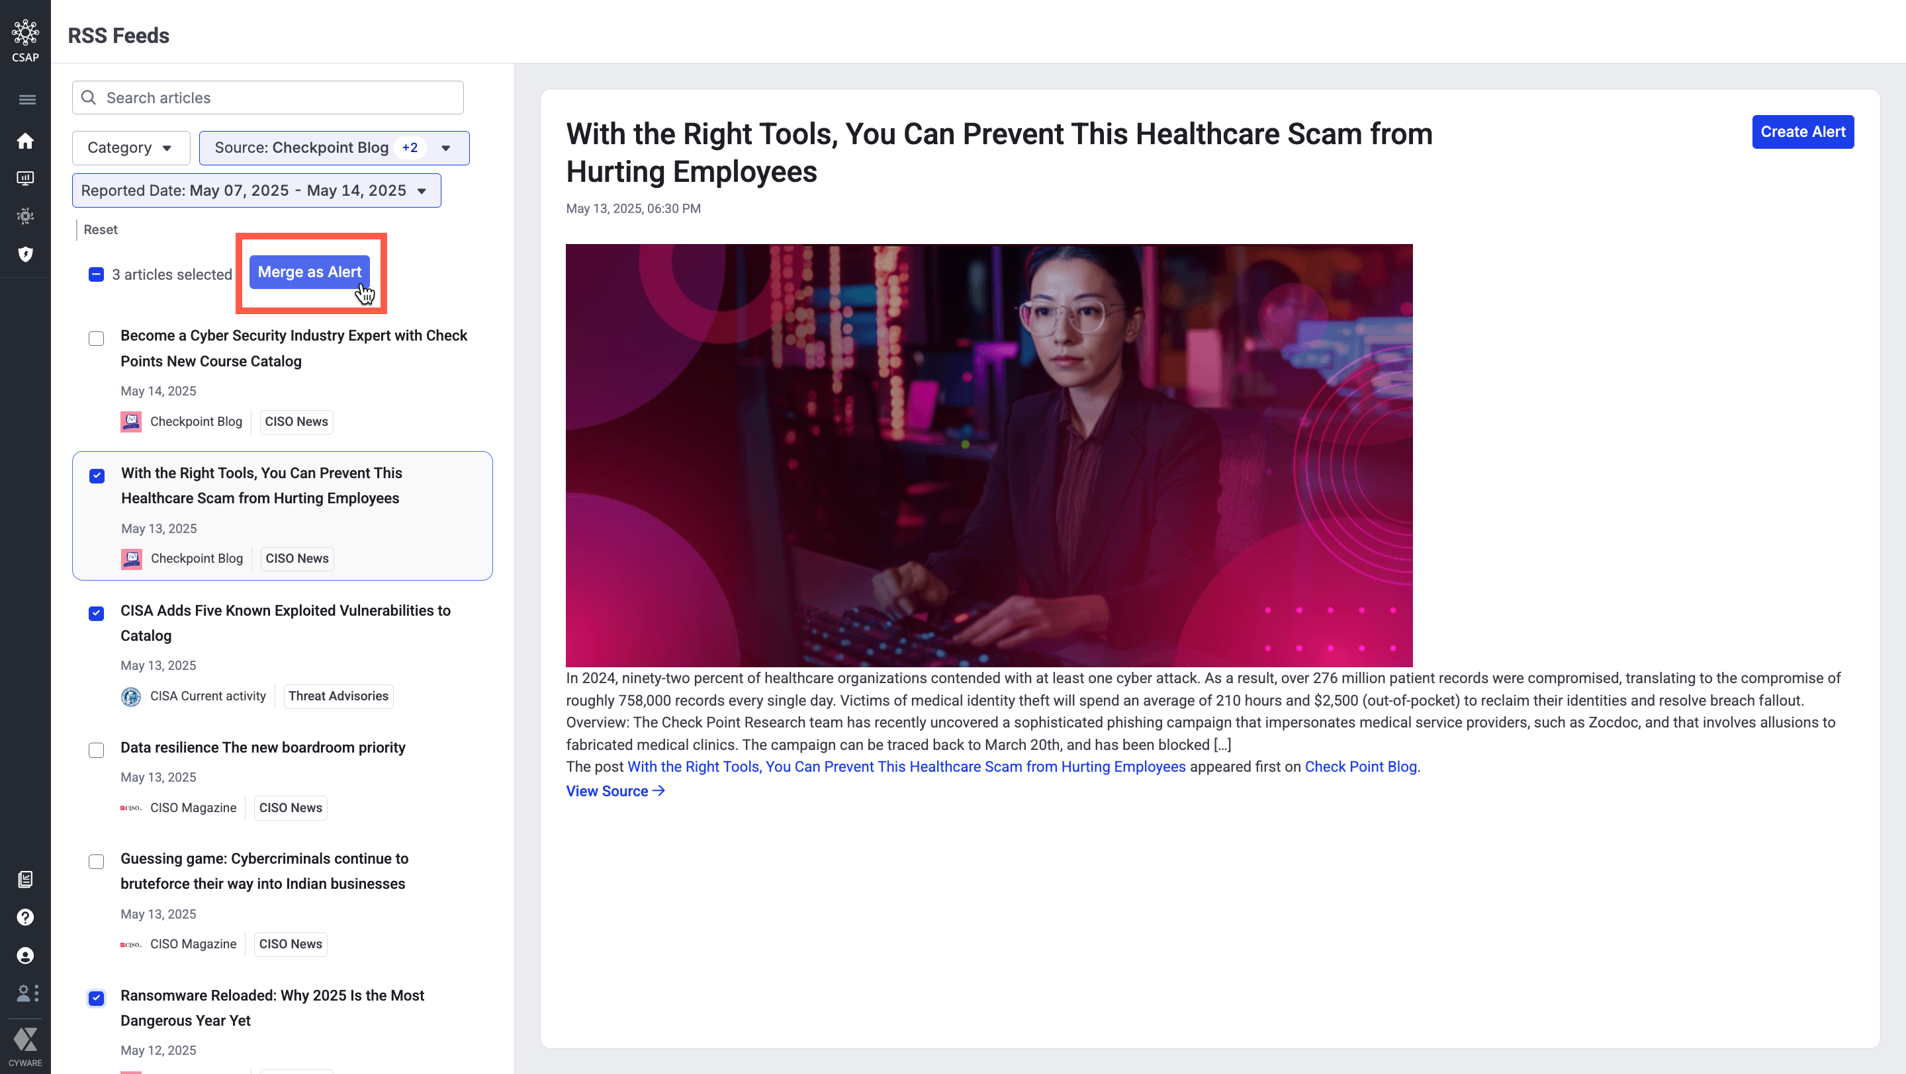Open the 'Become a Cyber Security' article

pyautogui.click(x=293, y=348)
